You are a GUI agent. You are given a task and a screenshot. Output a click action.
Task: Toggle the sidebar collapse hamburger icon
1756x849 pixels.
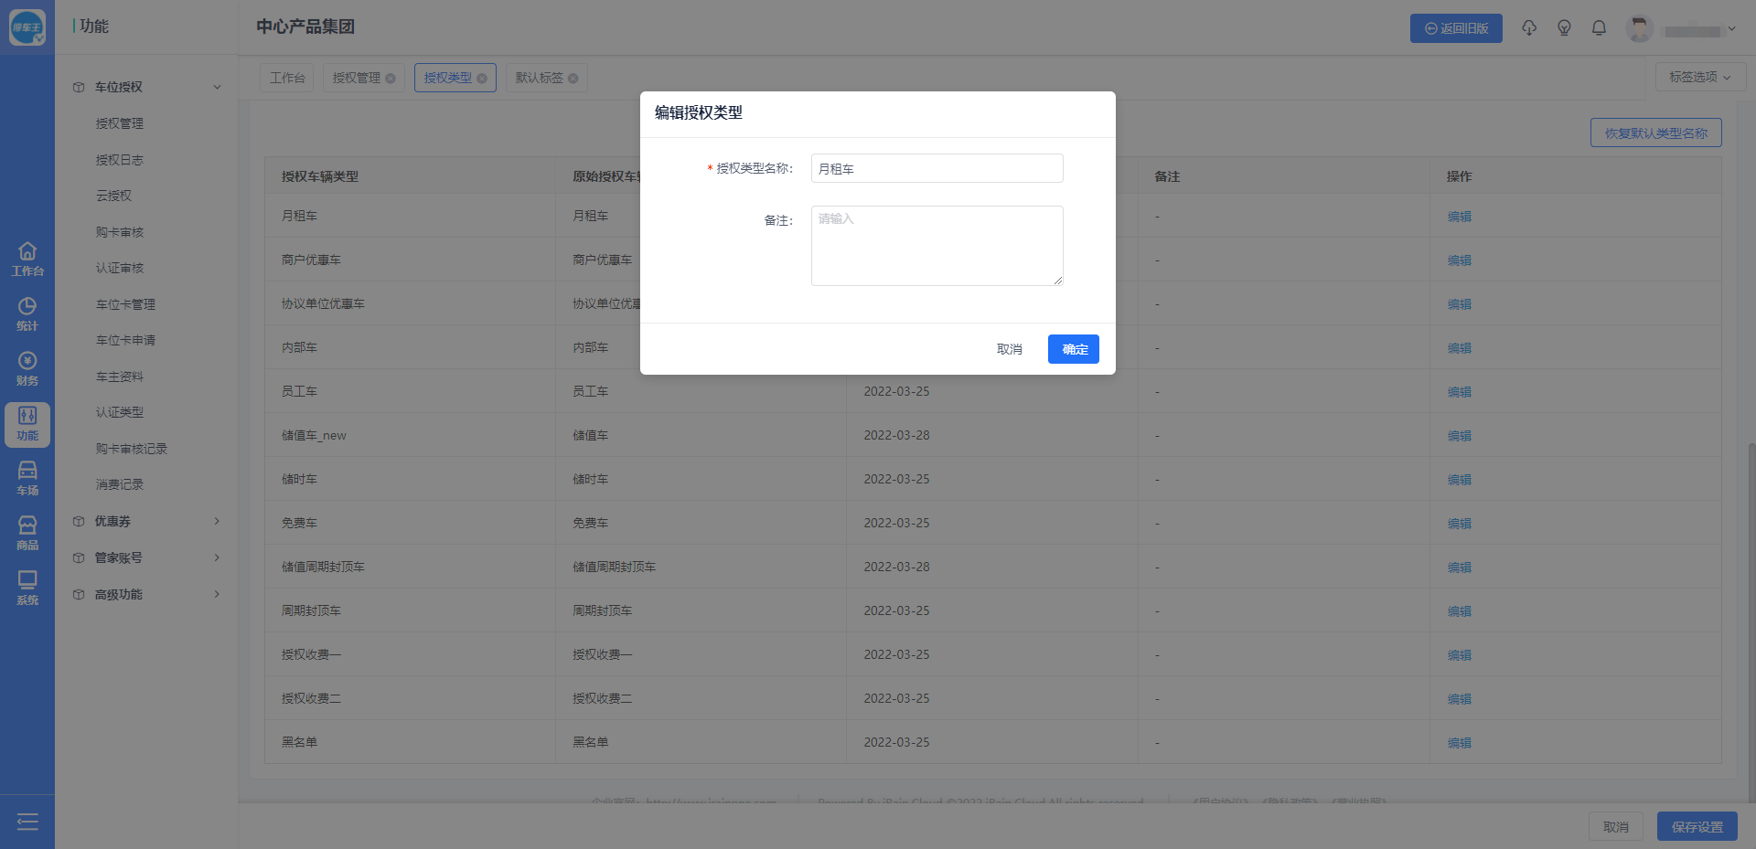click(27, 822)
